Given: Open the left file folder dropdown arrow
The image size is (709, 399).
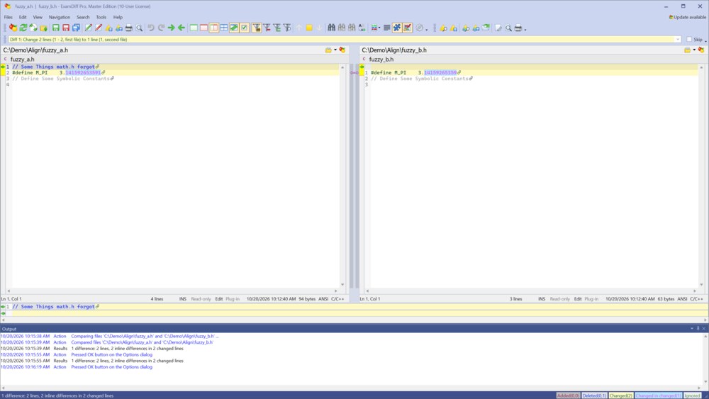Looking at the screenshot, I should (335, 50).
